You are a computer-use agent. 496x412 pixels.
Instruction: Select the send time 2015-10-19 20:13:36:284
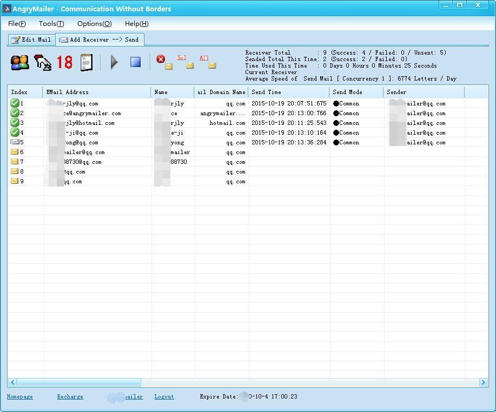pos(289,142)
